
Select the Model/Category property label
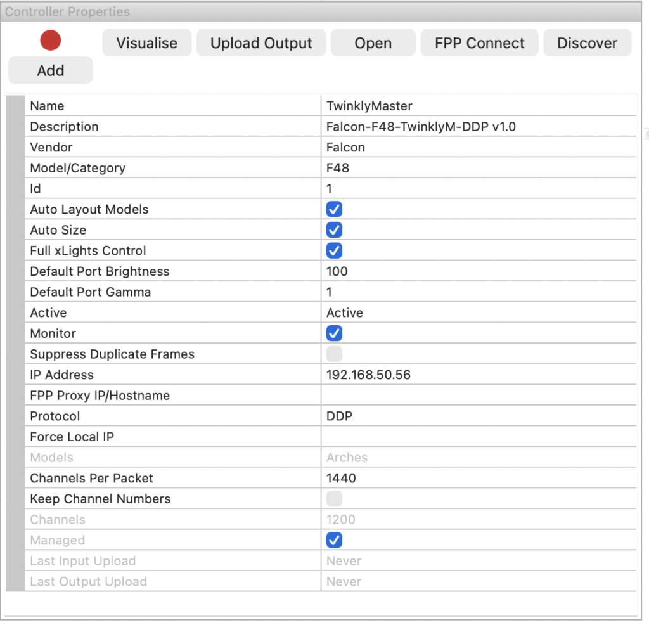77,168
